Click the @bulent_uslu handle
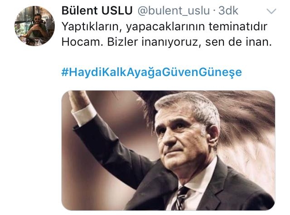 [x=174, y=11]
